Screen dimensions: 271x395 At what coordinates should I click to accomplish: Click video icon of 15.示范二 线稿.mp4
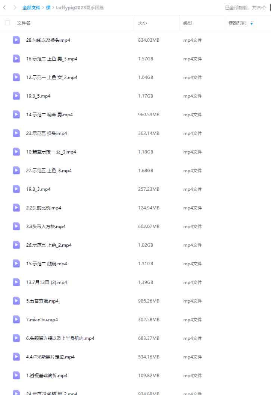(16, 263)
